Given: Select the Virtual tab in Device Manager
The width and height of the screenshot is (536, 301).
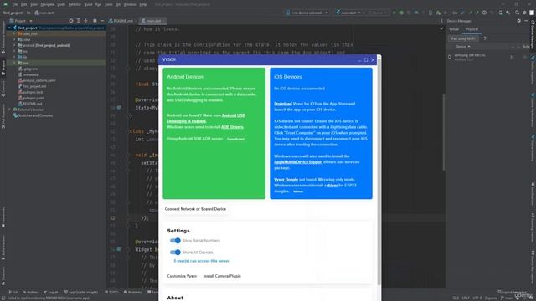Looking at the screenshot, I should point(454,29).
